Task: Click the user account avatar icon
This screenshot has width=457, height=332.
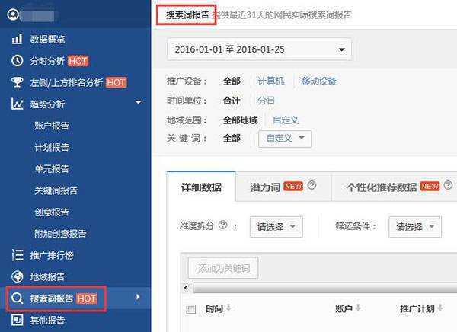Action: point(13,14)
